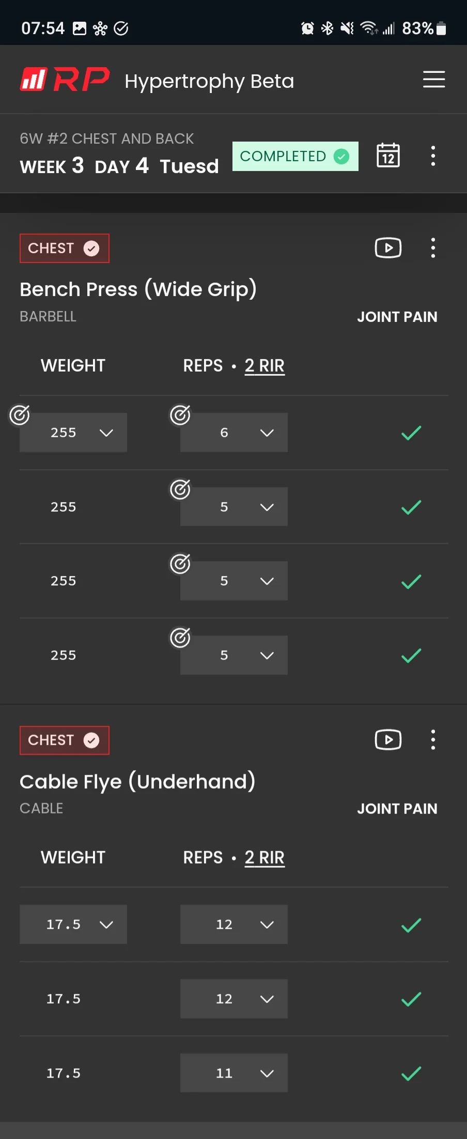Toggle last Bench Press set checkmark

coord(411,655)
